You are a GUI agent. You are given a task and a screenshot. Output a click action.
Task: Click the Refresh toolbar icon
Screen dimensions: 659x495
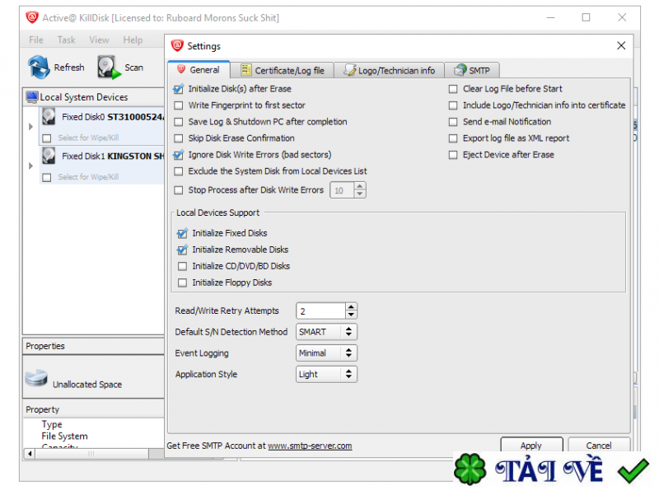click(x=39, y=67)
